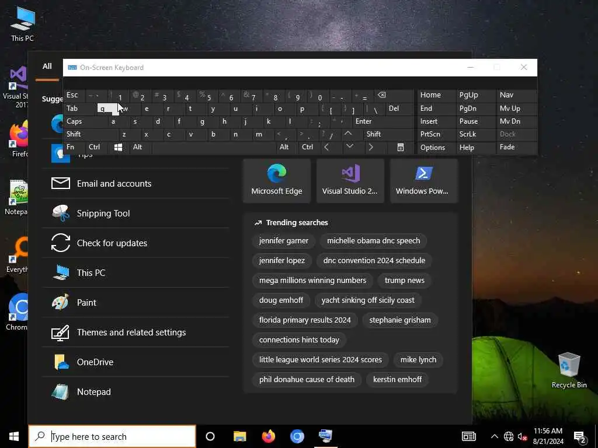
Task: Launch Firefox from the taskbar
Action: [269, 436]
